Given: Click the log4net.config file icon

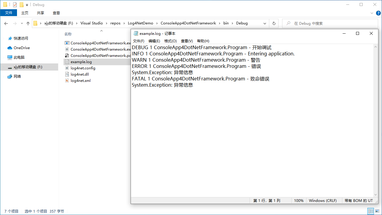Looking at the screenshot, I should tap(67, 68).
